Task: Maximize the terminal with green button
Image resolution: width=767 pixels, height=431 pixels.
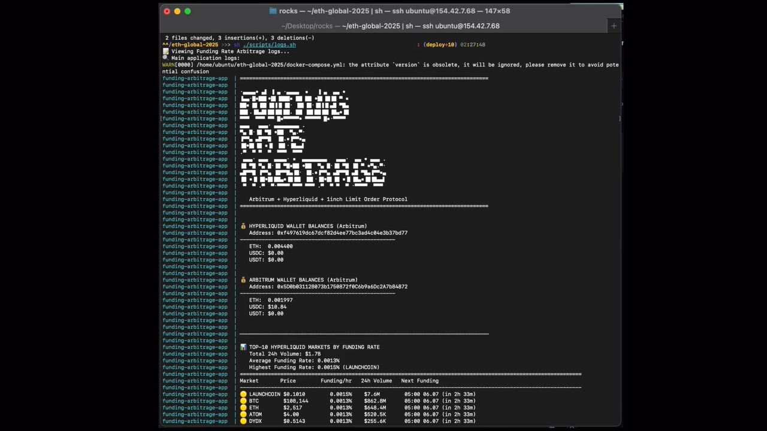Action: coord(187,11)
